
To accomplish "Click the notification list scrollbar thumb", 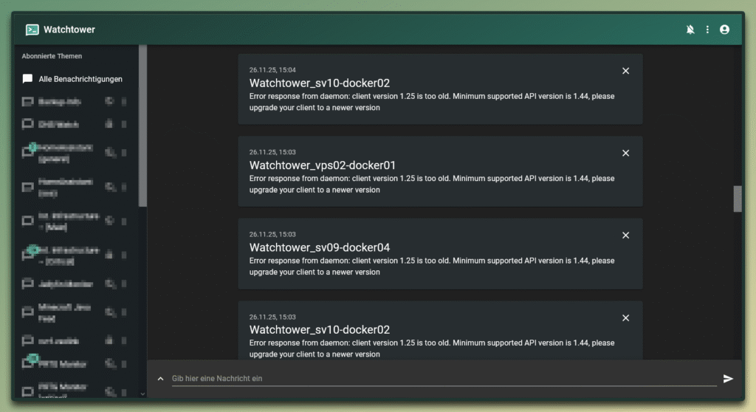I will click(737, 199).
